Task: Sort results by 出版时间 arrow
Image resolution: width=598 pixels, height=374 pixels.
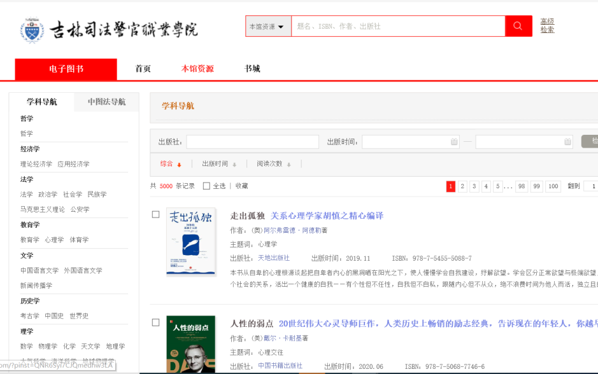Action: [234, 165]
